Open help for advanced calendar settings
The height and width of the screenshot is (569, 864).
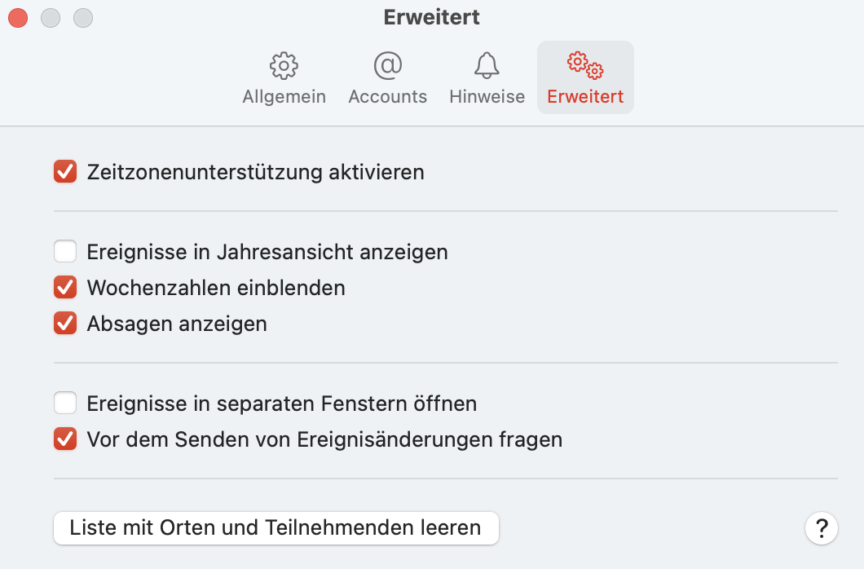pyautogui.click(x=821, y=528)
